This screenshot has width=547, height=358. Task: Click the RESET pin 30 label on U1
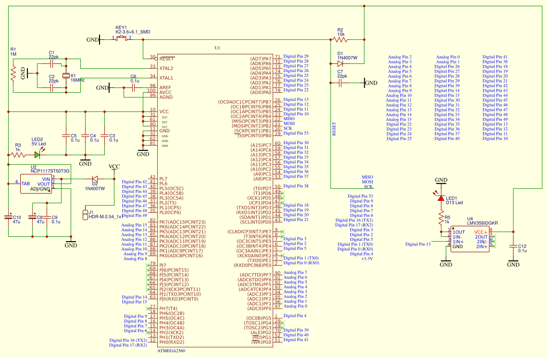166,58
